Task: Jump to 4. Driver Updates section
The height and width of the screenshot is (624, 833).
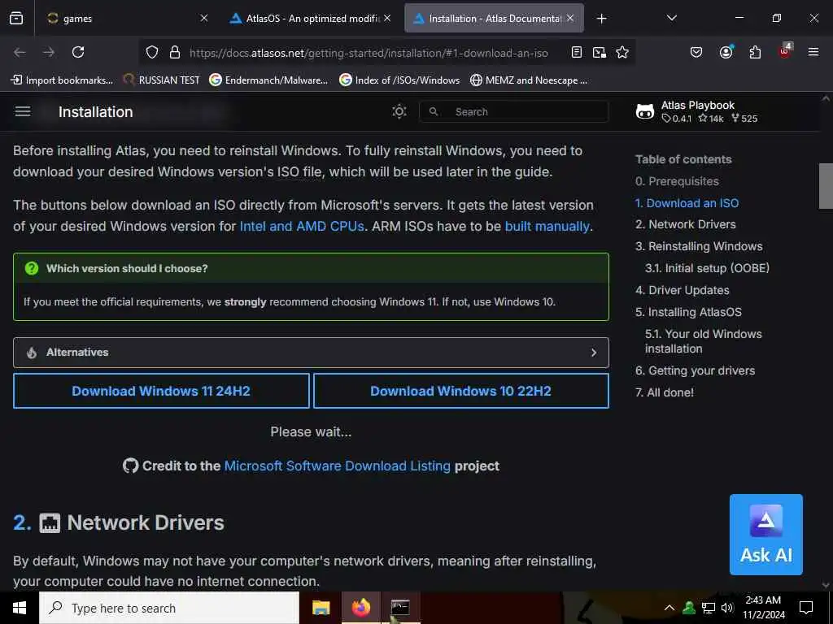Action: (683, 290)
